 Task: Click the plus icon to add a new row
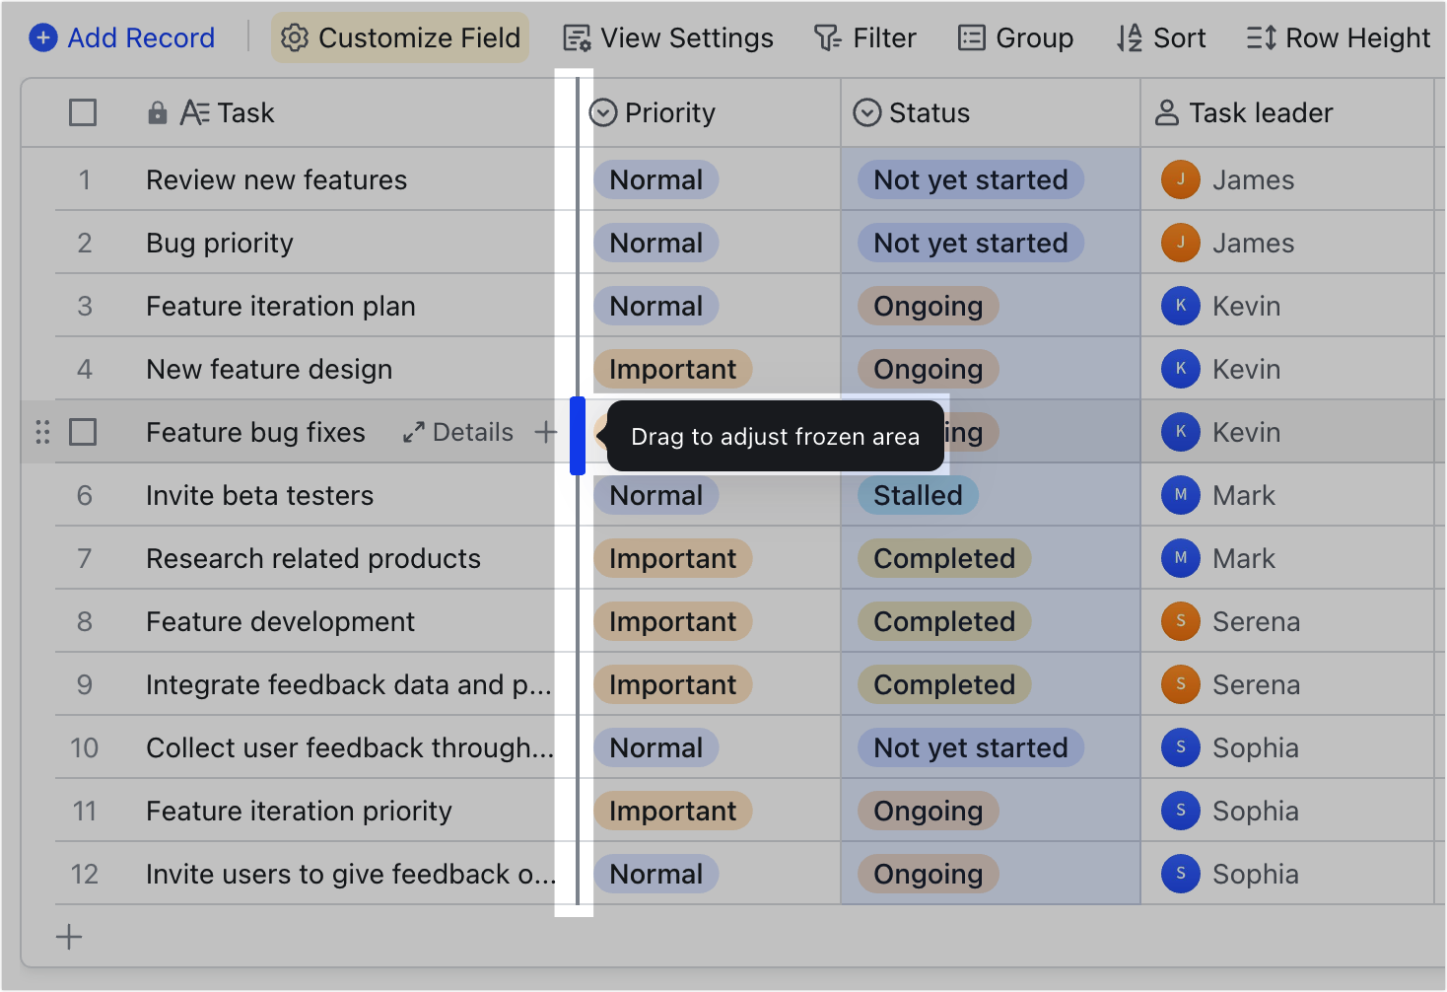coord(69,936)
